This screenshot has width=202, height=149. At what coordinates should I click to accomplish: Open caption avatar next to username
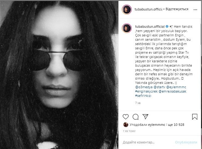pos(127,28)
